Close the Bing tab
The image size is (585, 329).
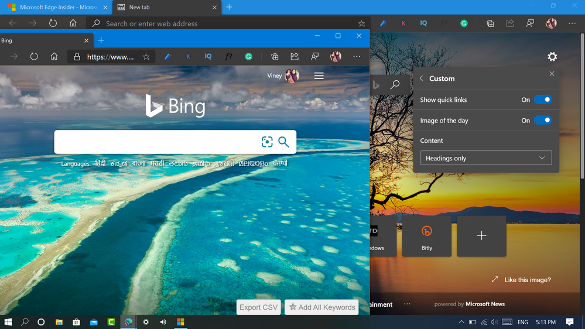pos(86,40)
